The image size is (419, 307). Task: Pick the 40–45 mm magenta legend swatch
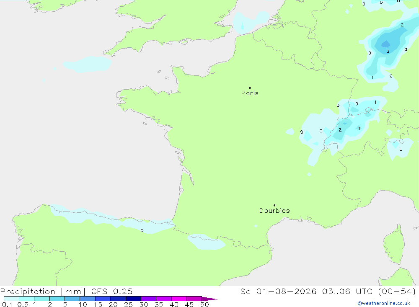pyautogui.click(x=179, y=299)
